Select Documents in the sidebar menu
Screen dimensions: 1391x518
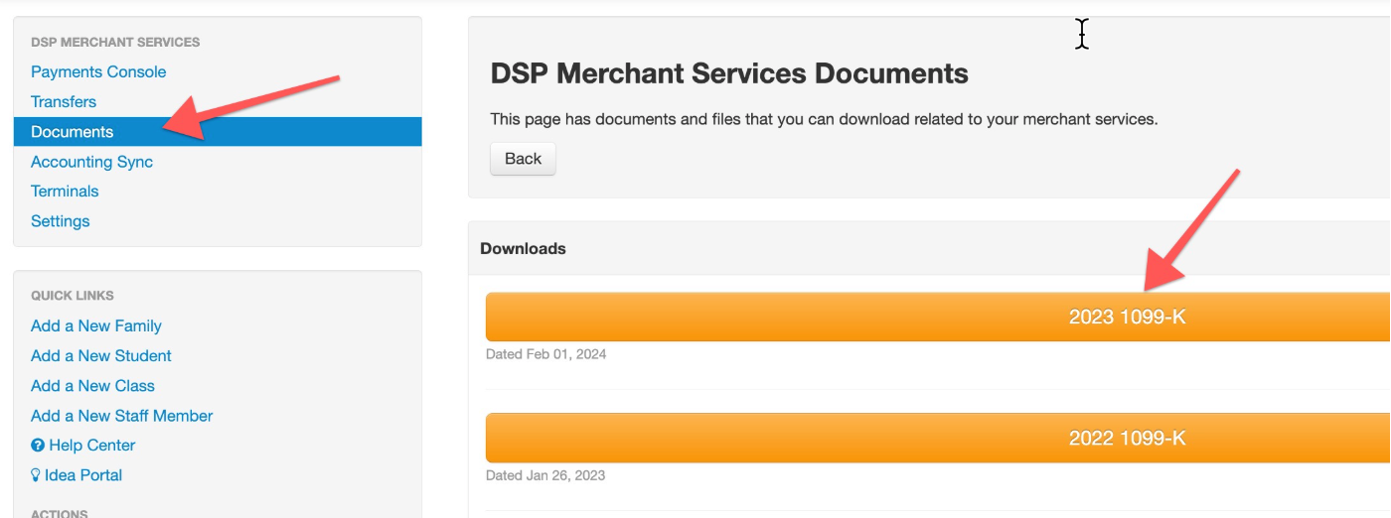[218, 132]
